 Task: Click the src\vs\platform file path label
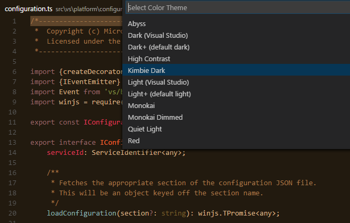pyautogui.click(x=88, y=10)
